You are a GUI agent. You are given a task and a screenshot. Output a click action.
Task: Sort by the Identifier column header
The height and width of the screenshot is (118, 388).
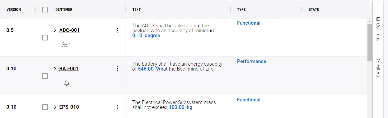(x=63, y=10)
